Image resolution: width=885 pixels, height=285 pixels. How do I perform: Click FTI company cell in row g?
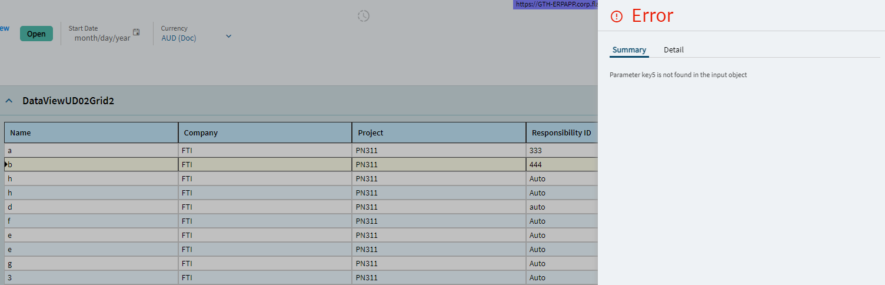point(265,263)
